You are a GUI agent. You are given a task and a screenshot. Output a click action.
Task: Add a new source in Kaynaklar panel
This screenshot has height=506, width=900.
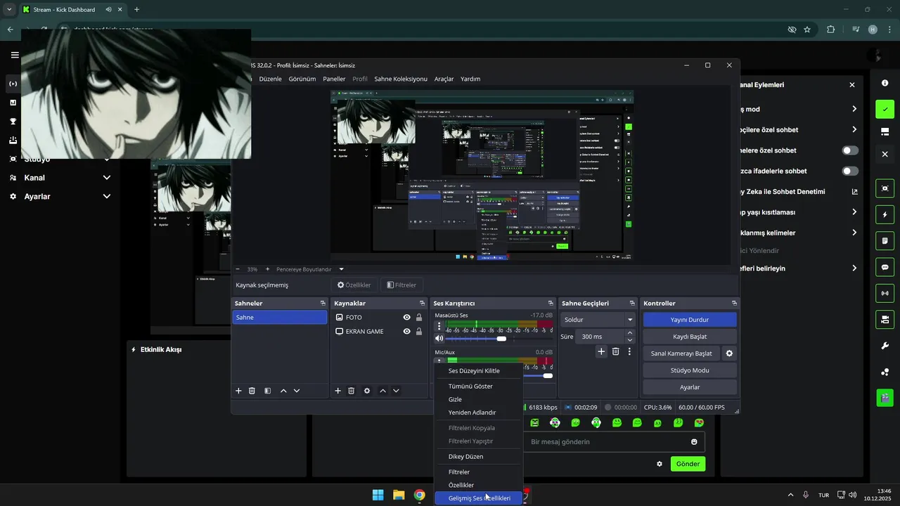tap(337, 391)
